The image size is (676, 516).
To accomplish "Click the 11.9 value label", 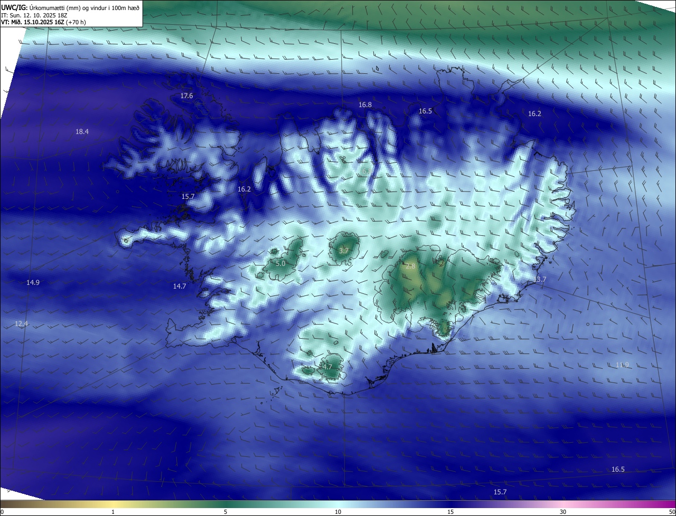I will 623,365.
